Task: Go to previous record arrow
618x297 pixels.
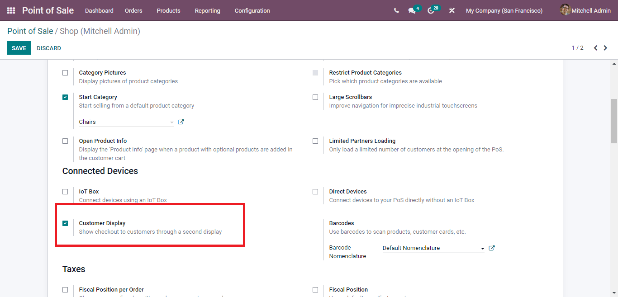Action: click(x=595, y=48)
